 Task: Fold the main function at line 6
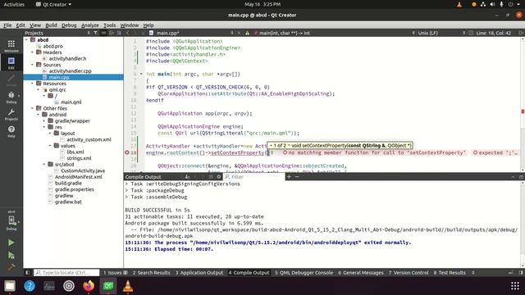point(141,74)
